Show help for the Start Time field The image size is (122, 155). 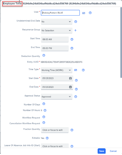(x=72, y=39)
